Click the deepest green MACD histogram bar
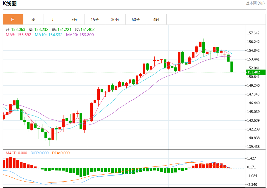This screenshot has height=188, width=267. pyautogui.click(x=81, y=173)
